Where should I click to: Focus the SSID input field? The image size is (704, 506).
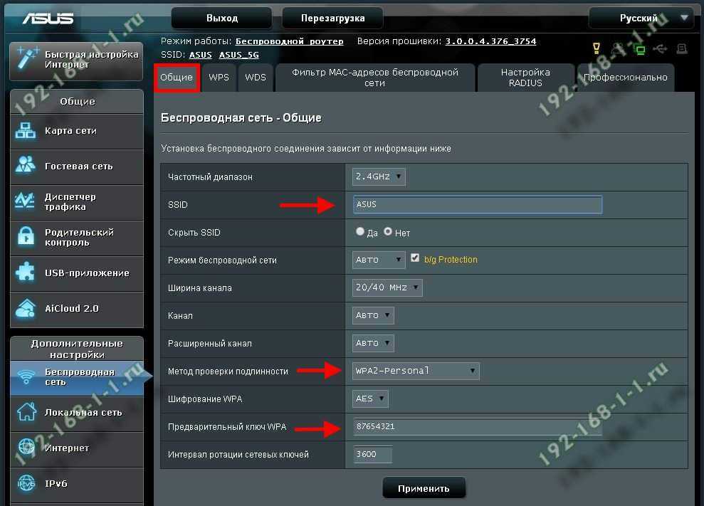point(478,204)
